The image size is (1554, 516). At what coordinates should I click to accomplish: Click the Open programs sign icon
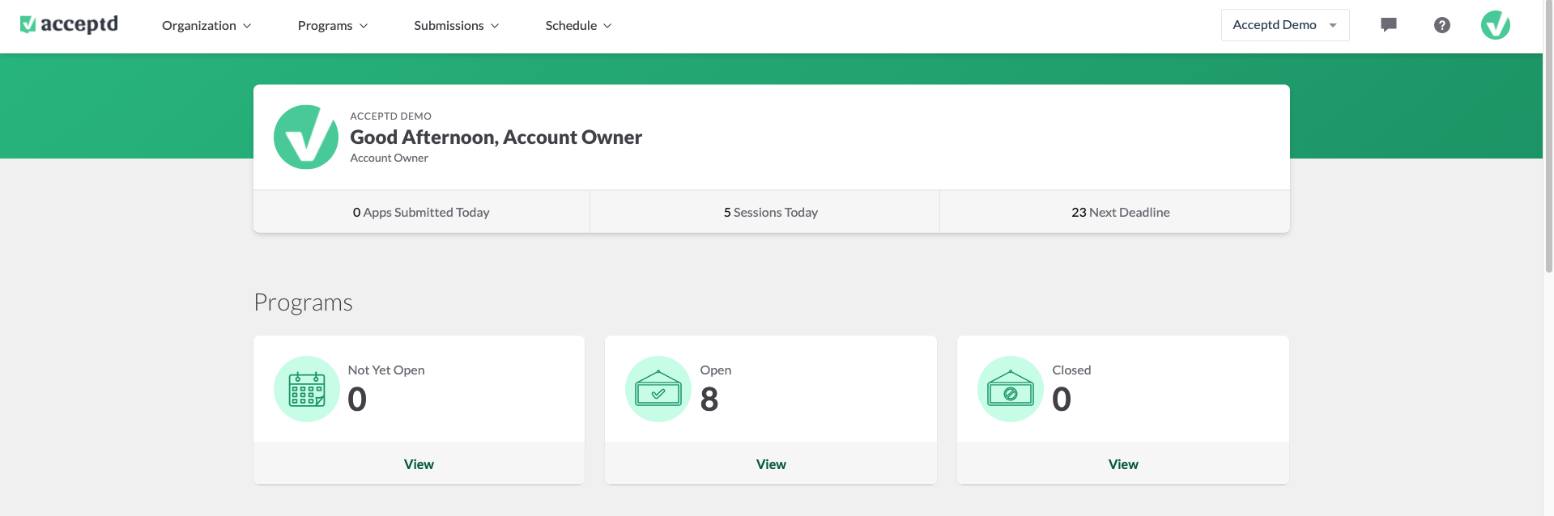point(658,389)
